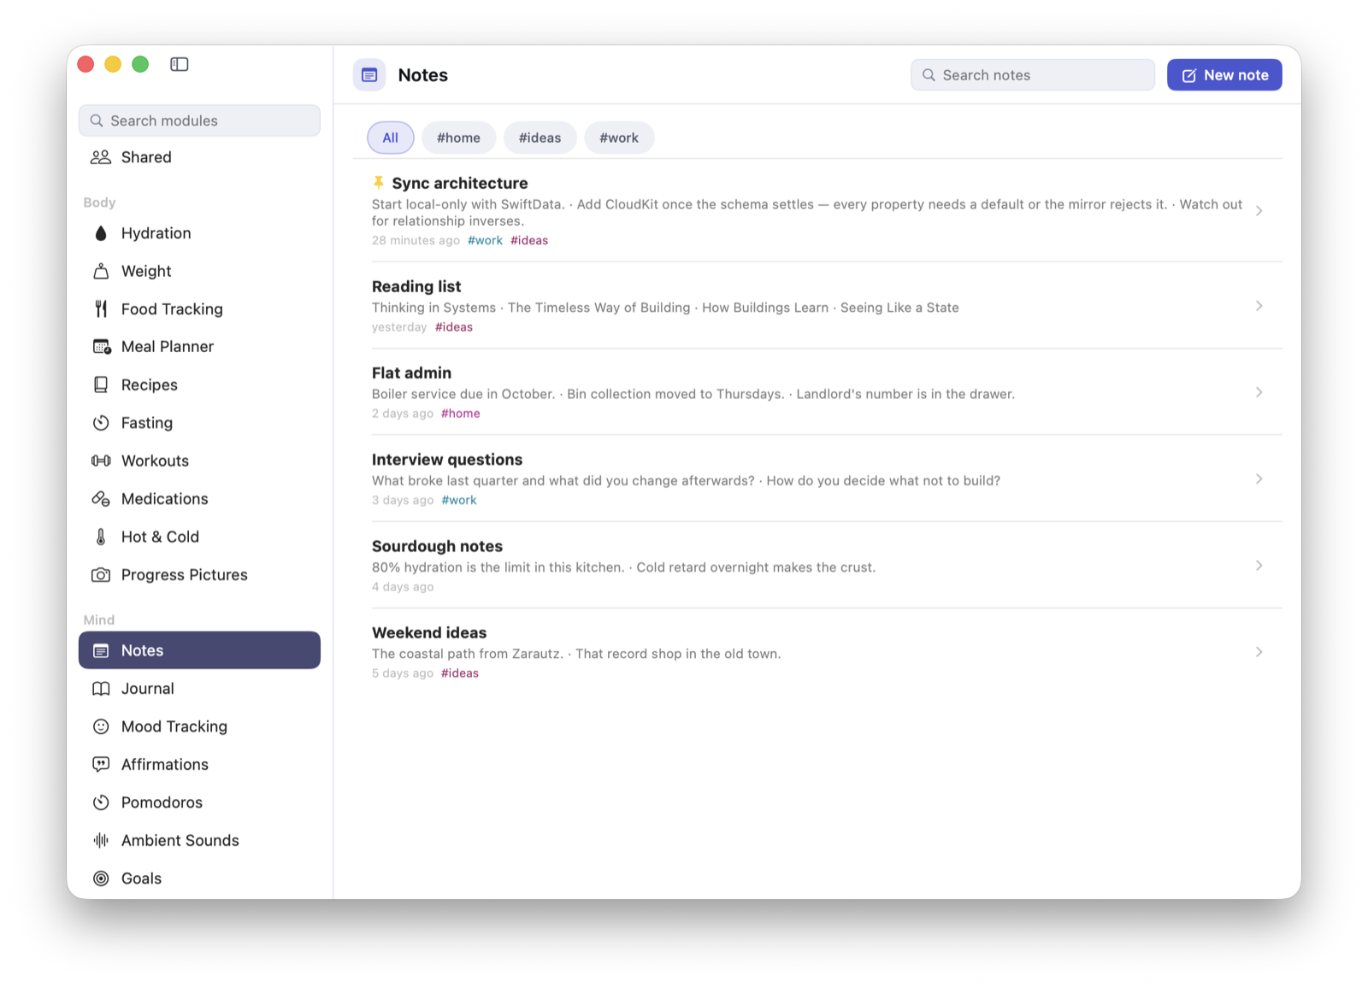Open Weekend ideas via its chevron
This screenshot has width=1368, height=987.
[1259, 652]
